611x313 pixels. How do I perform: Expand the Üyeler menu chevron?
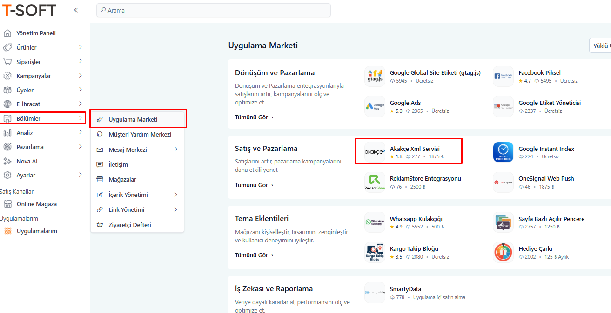[x=80, y=90]
